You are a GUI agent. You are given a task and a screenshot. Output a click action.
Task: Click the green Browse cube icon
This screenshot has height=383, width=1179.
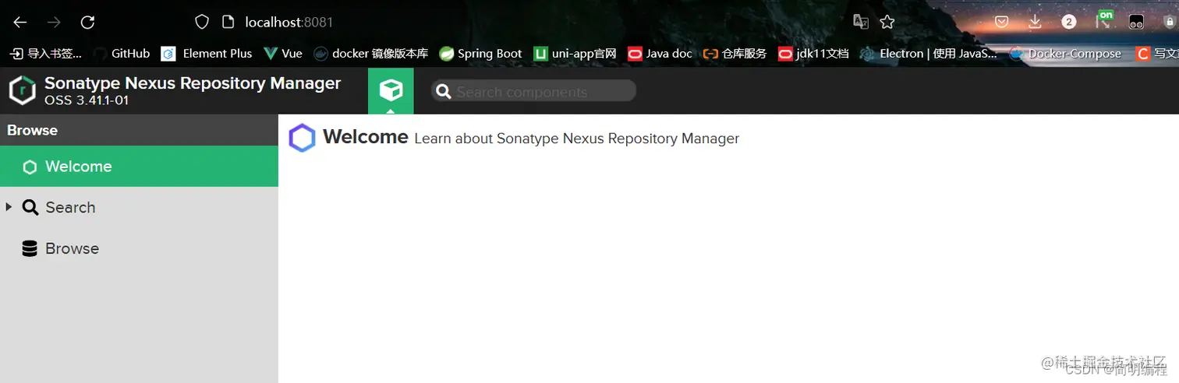[x=391, y=91]
